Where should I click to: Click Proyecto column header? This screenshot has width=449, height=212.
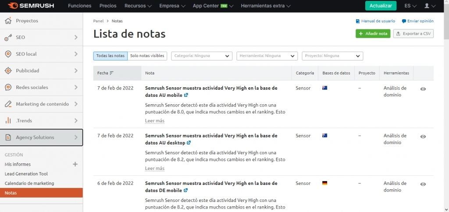pos(367,73)
